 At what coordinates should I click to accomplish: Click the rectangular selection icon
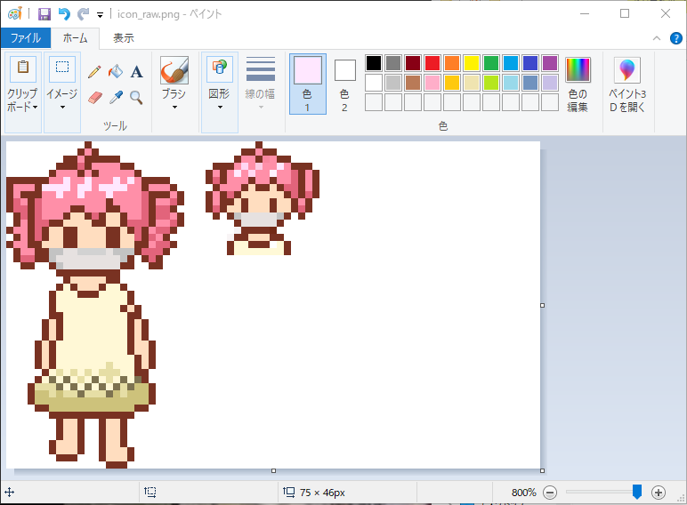(62, 68)
